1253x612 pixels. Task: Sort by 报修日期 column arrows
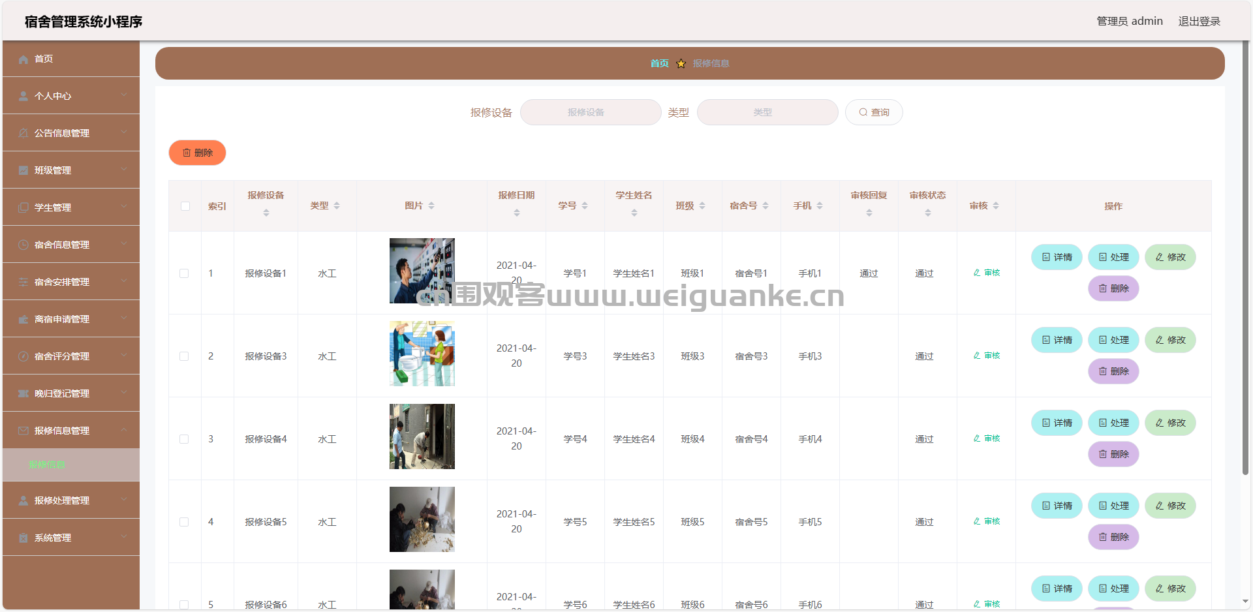tap(517, 213)
